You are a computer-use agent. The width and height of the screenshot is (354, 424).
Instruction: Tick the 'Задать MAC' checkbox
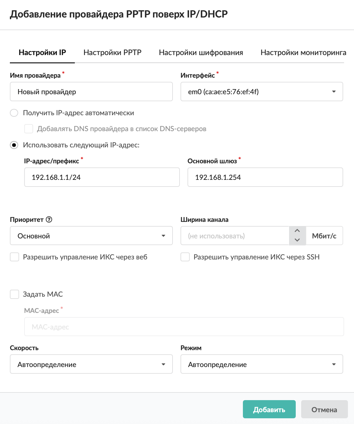tap(15, 294)
